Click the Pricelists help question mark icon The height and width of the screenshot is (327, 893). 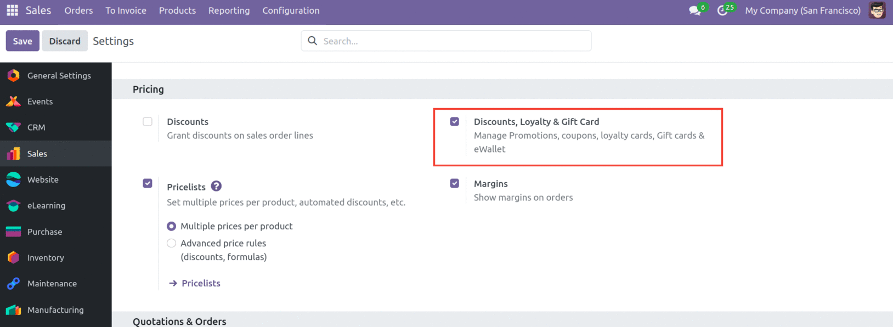[x=217, y=187]
